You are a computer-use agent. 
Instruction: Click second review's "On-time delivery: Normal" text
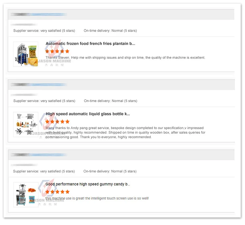[110, 101]
